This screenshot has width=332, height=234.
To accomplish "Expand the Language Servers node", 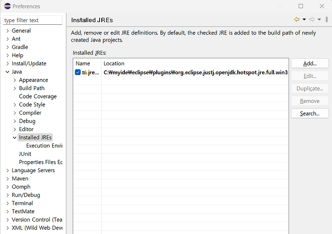I will pyautogui.click(x=8, y=170).
